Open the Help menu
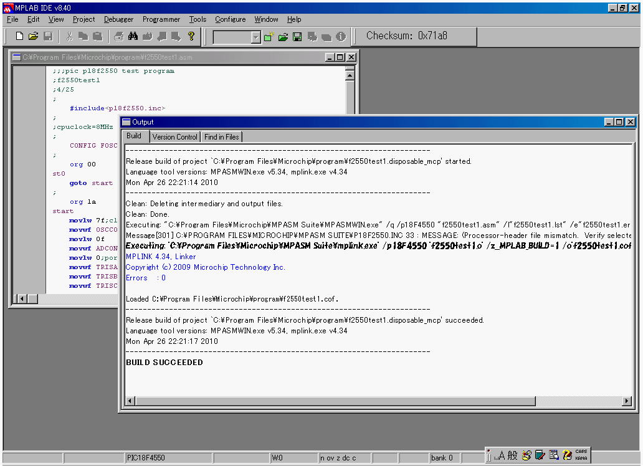643x466 pixels. click(294, 19)
